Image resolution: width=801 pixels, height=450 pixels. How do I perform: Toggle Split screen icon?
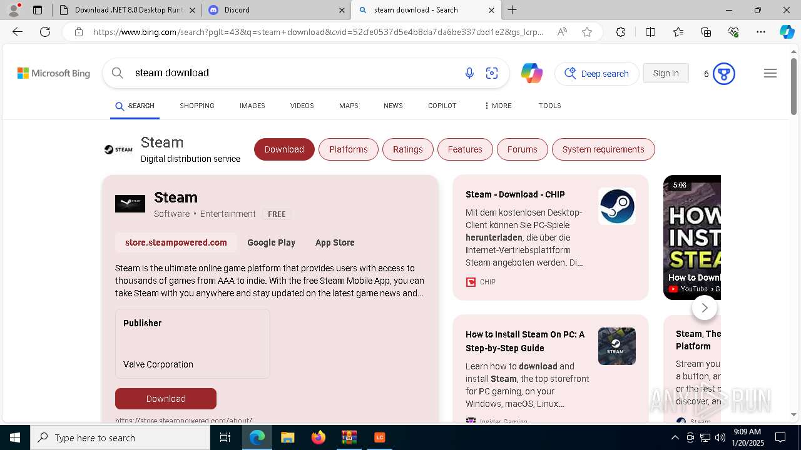[x=650, y=32]
